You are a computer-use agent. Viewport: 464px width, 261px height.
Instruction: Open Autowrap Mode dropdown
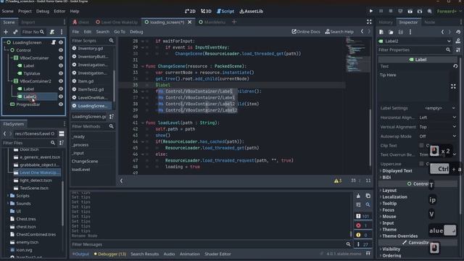[x=437, y=136]
